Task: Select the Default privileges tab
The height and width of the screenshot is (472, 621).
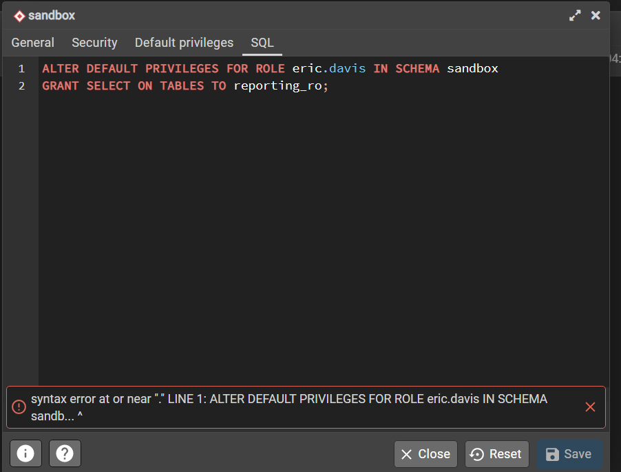Action: 184,43
